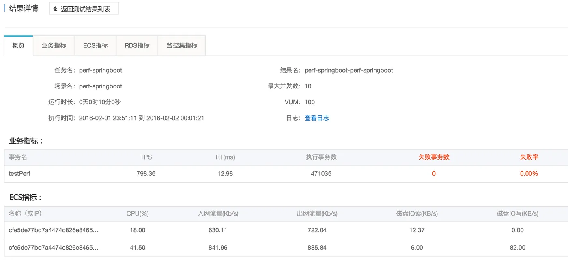This screenshot has width=568, height=263.
Task: Click the return arrow icon
Action: coord(56,9)
